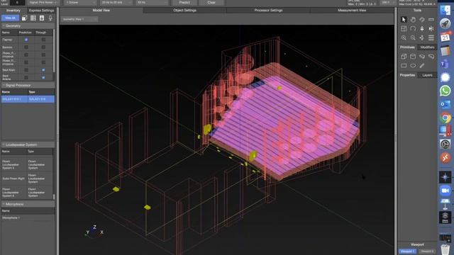Check Through for the fourth Geometry row
This screenshot has width=454, height=255.
[43, 62]
